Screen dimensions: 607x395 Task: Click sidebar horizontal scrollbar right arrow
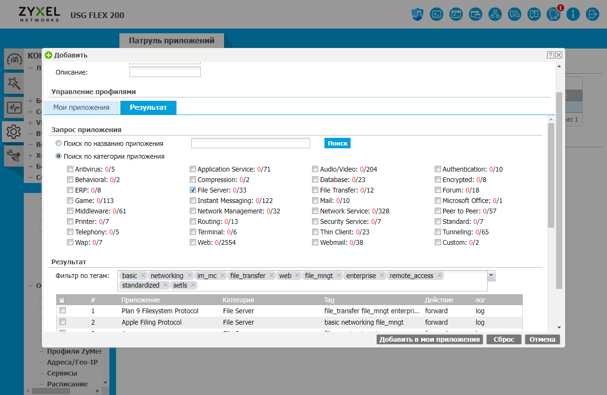click(x=98, y=391)
